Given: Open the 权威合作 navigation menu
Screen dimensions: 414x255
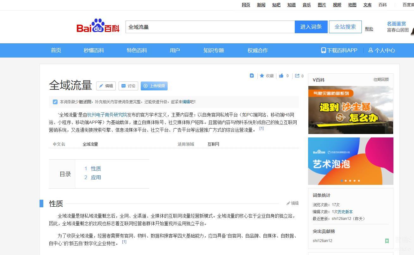Looking at the screenshot, I should tap(257, 50).
